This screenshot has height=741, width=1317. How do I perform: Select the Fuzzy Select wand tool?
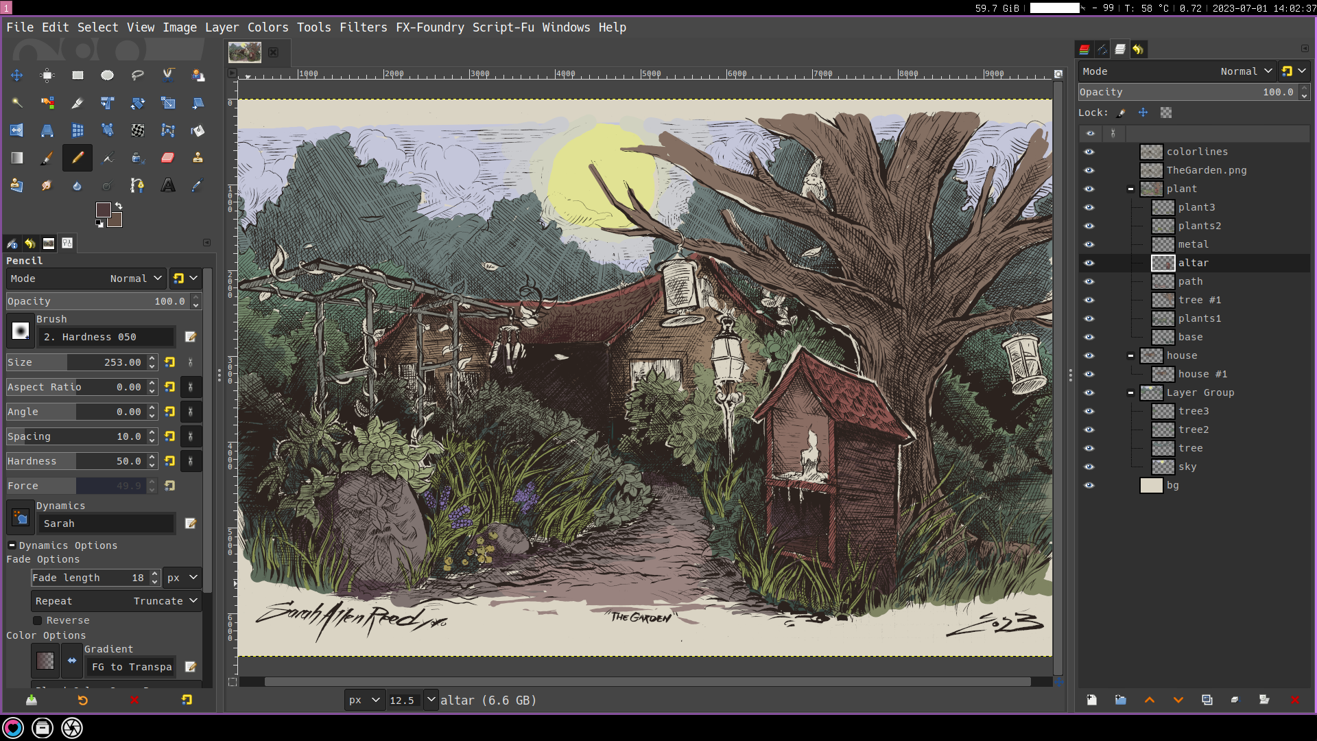(16, 103)
